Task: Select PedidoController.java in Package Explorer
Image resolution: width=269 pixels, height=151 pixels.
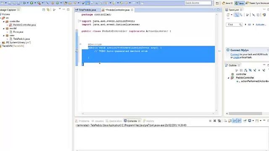Action: point(24,25)
